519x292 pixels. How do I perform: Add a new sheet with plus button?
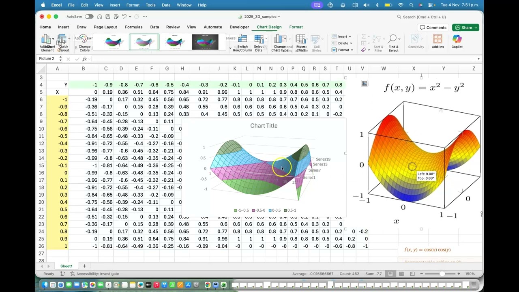point(84,266)
